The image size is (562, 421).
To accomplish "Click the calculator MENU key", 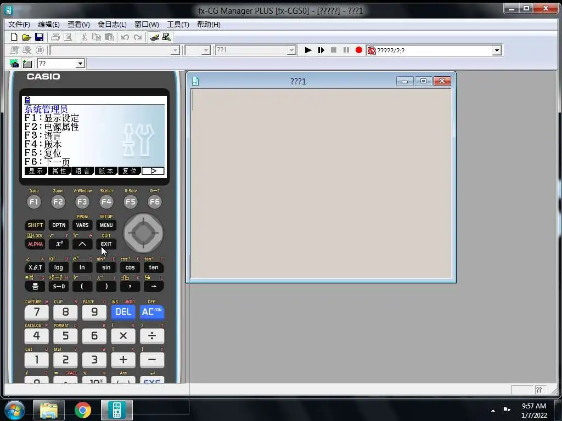I will click(106, 225).
